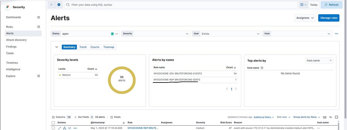347x130 pixels.
Task: Open Attack discovery in sidebar
Action: click(x=16, y=40)
